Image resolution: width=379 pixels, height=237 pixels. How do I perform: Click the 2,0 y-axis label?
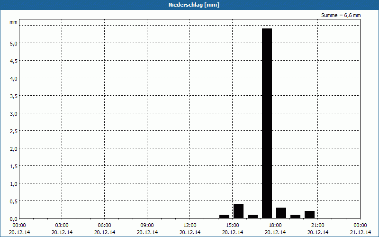(14, 149)
